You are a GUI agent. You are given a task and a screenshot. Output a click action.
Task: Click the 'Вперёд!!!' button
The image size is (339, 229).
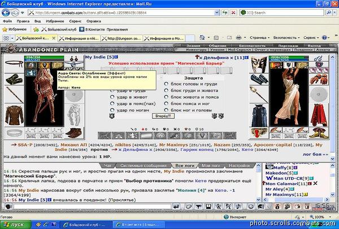(x=163, y=116)
